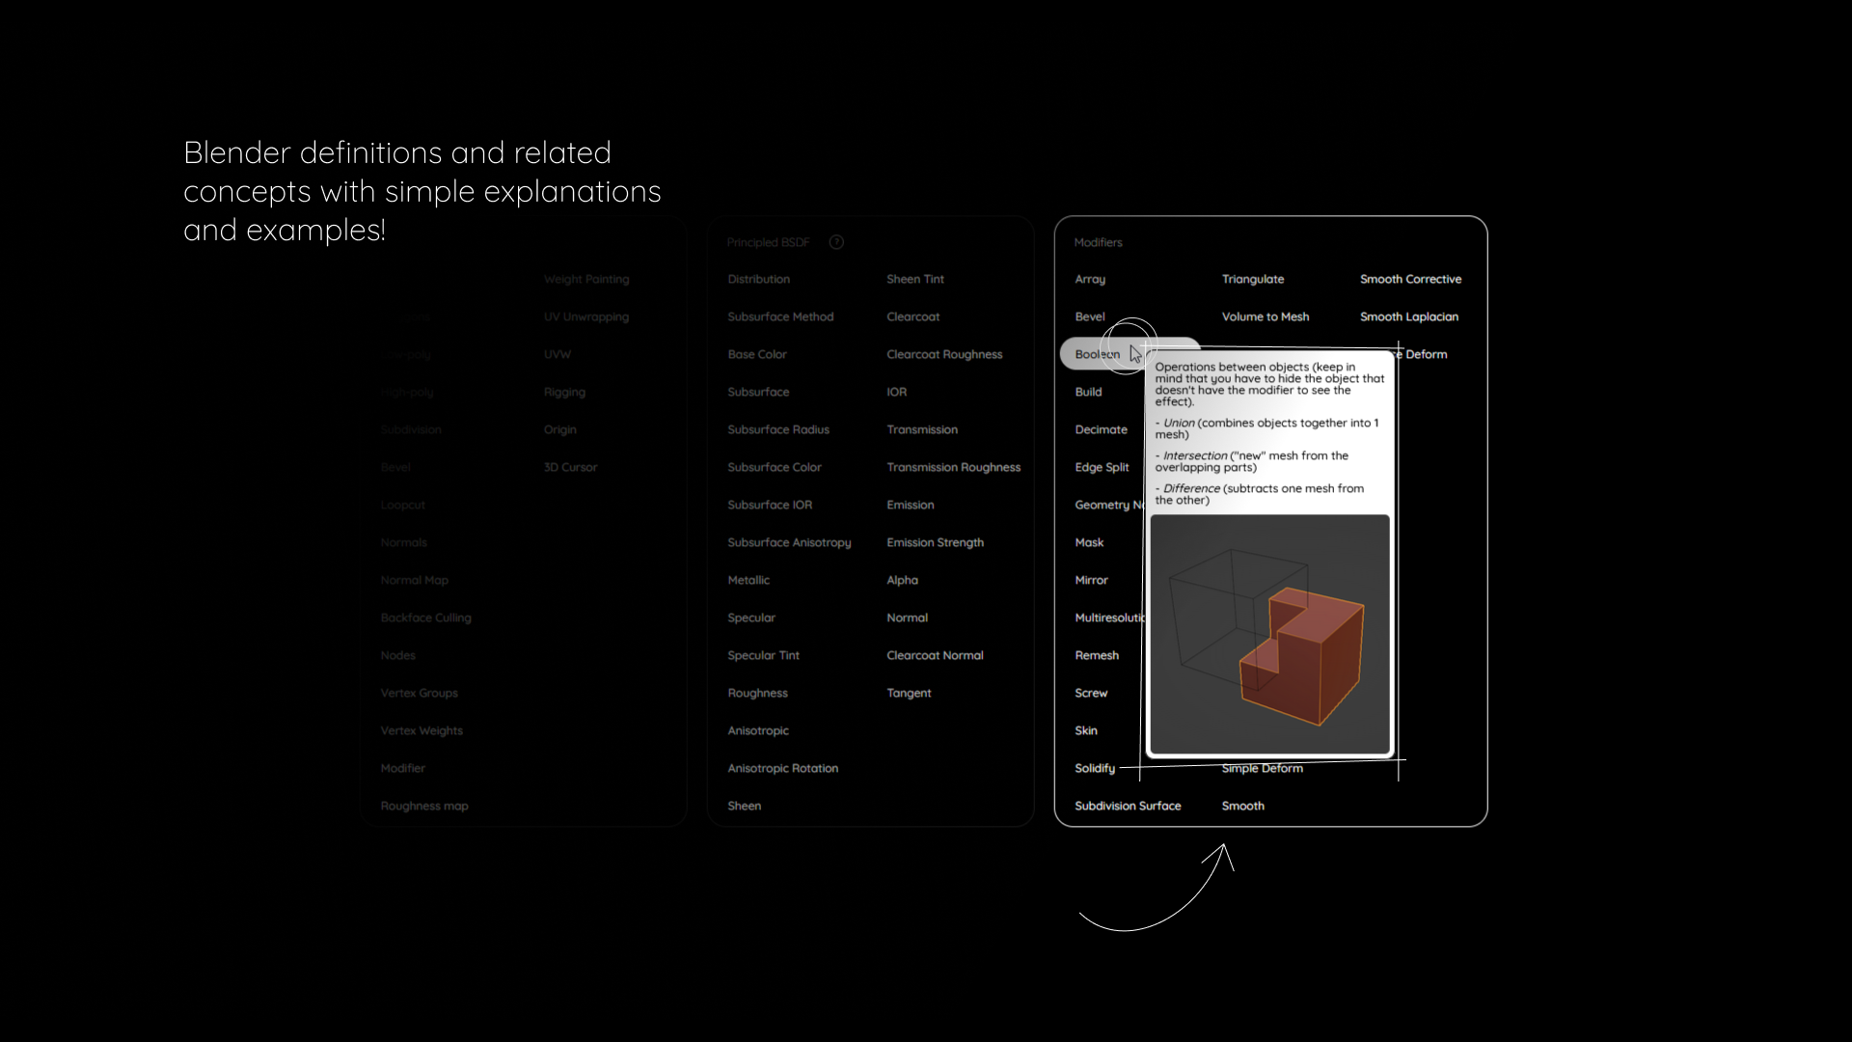The image size is (1852, 1042).
Task: Select the Roughness BSDF term
Action: point(757,693)
